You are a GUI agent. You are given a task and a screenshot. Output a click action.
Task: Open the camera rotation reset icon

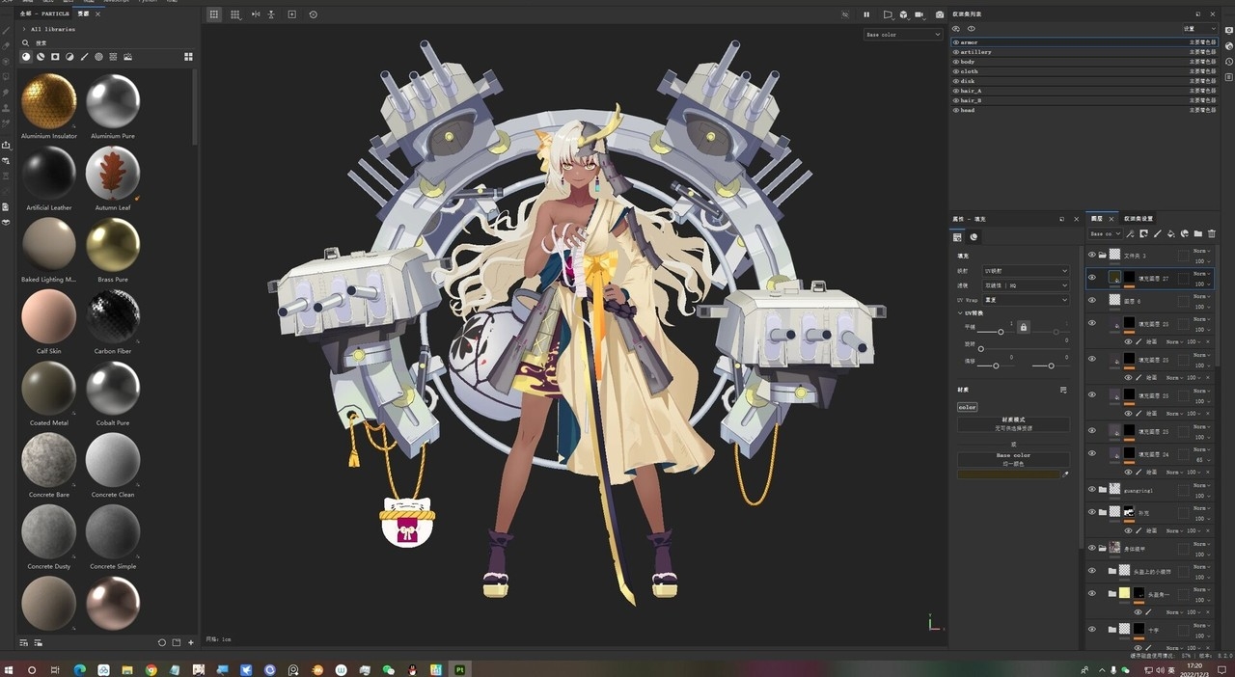[314, 14]
